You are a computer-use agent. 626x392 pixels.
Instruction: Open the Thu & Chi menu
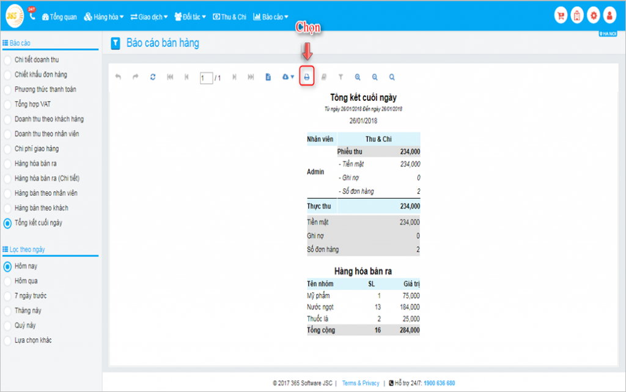click(x=230, y=17)
